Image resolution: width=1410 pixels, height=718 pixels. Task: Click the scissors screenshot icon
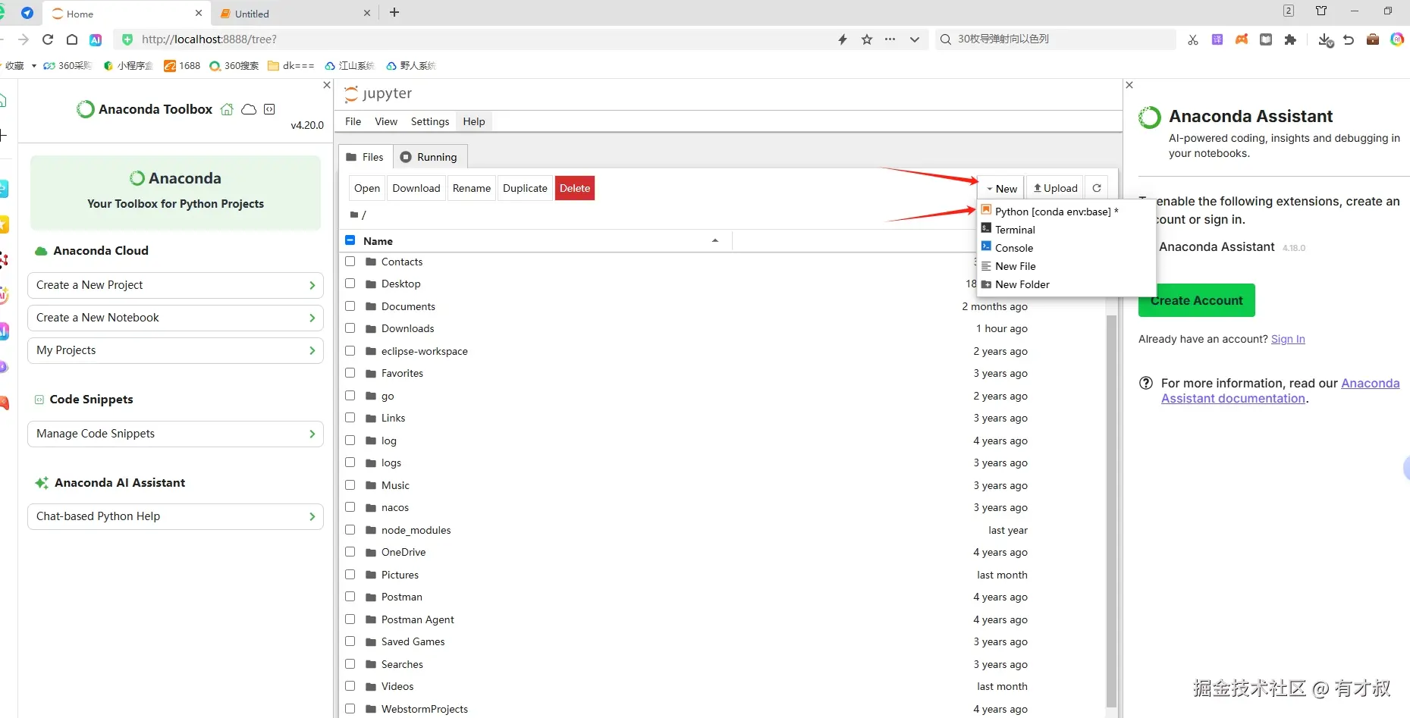pos(1193,39)
